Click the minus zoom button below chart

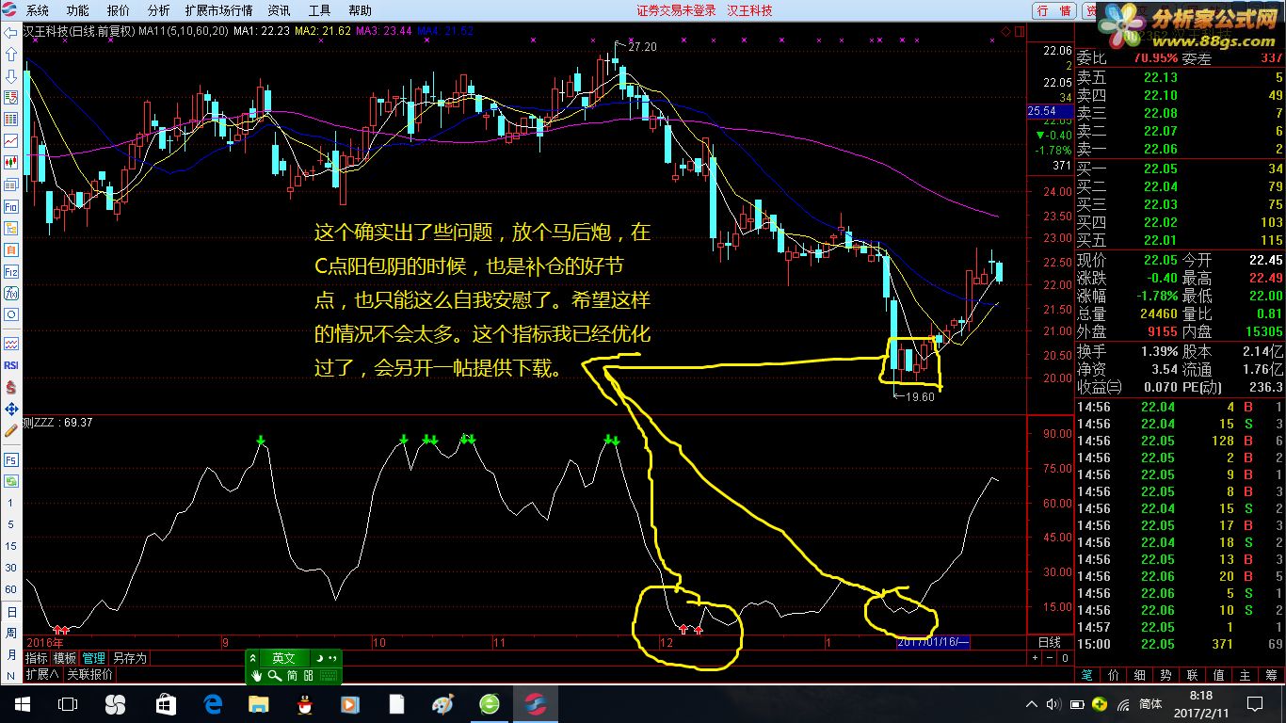(x=1050, y=658)
